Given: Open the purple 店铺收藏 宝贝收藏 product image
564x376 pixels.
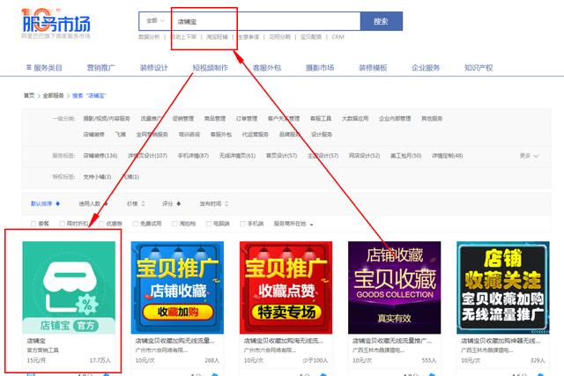Looking at the screenshot, I should click(394, 288).
